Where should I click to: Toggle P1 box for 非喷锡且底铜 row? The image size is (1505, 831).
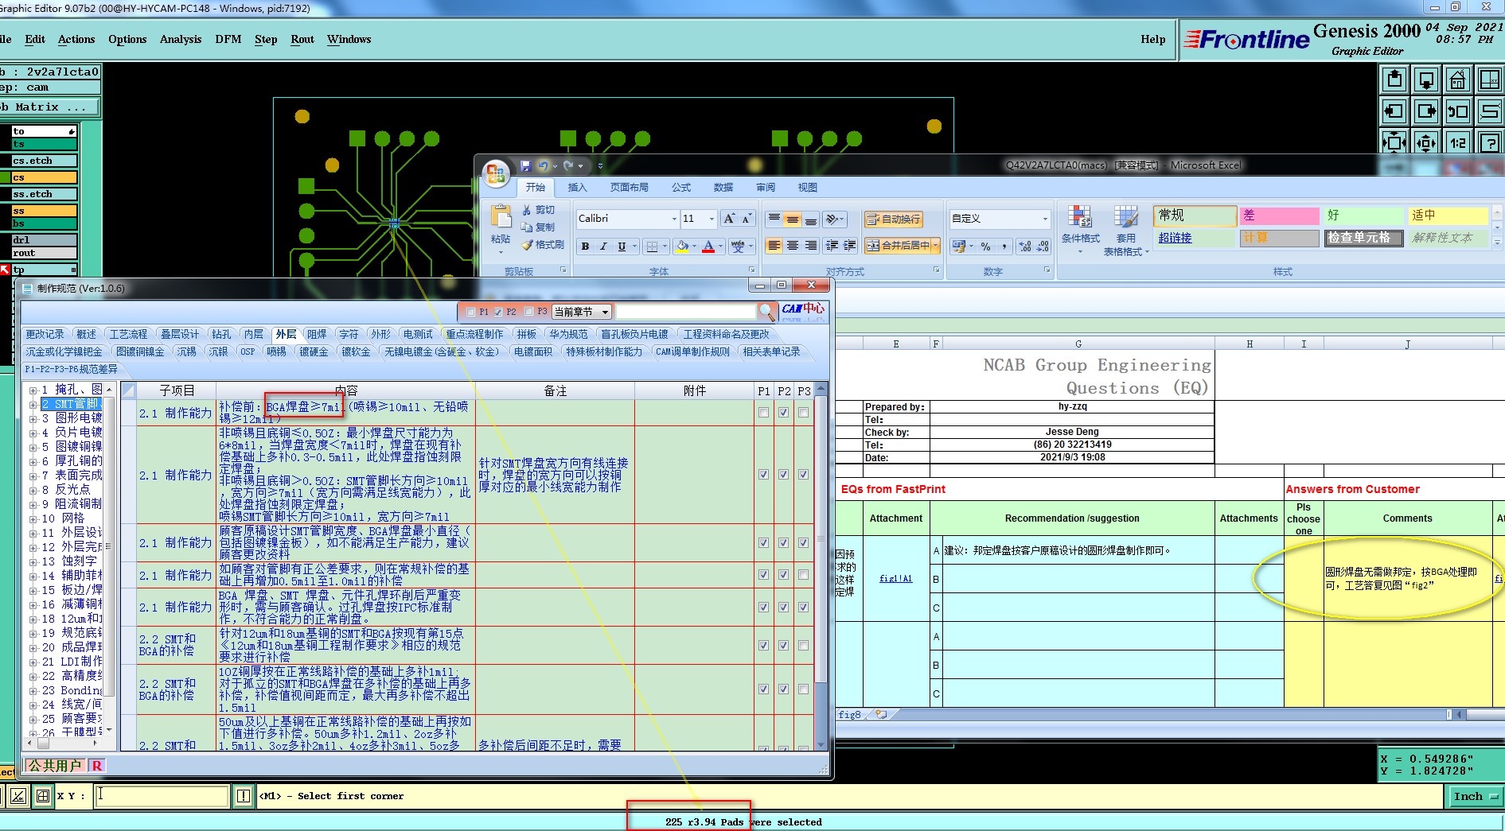(x=764, y=475)
